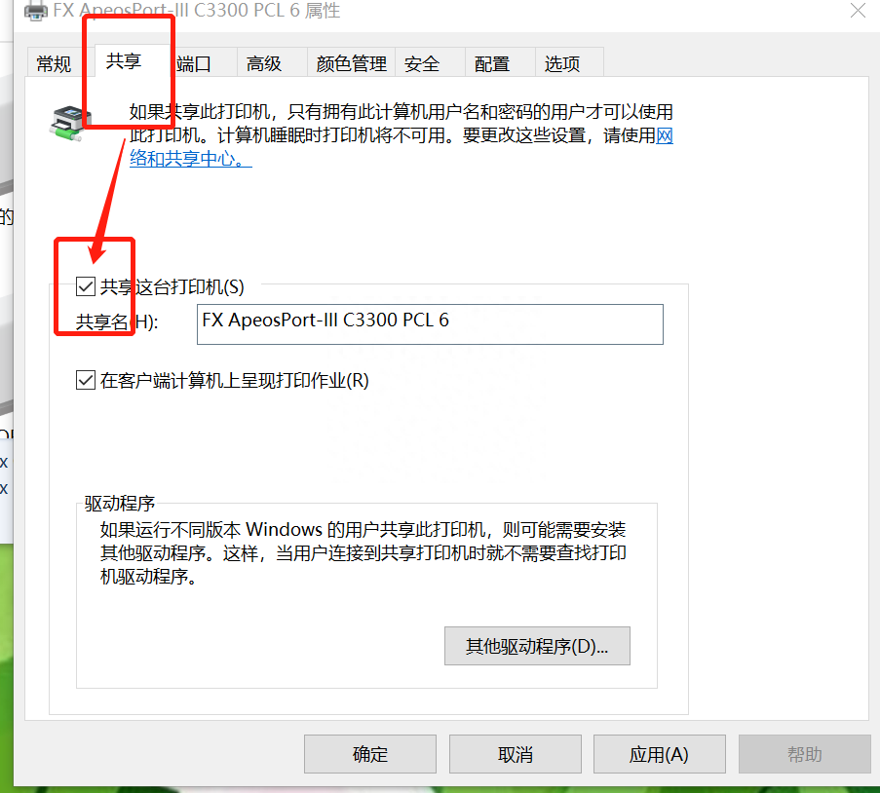Close the printer properties dialog
The width and height of the screenshot is (880, 793).
pos(858,11)
